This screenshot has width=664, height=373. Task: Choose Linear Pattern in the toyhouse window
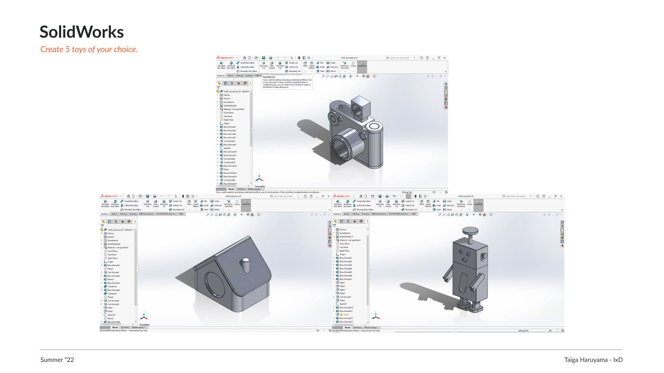click(196, 203)
